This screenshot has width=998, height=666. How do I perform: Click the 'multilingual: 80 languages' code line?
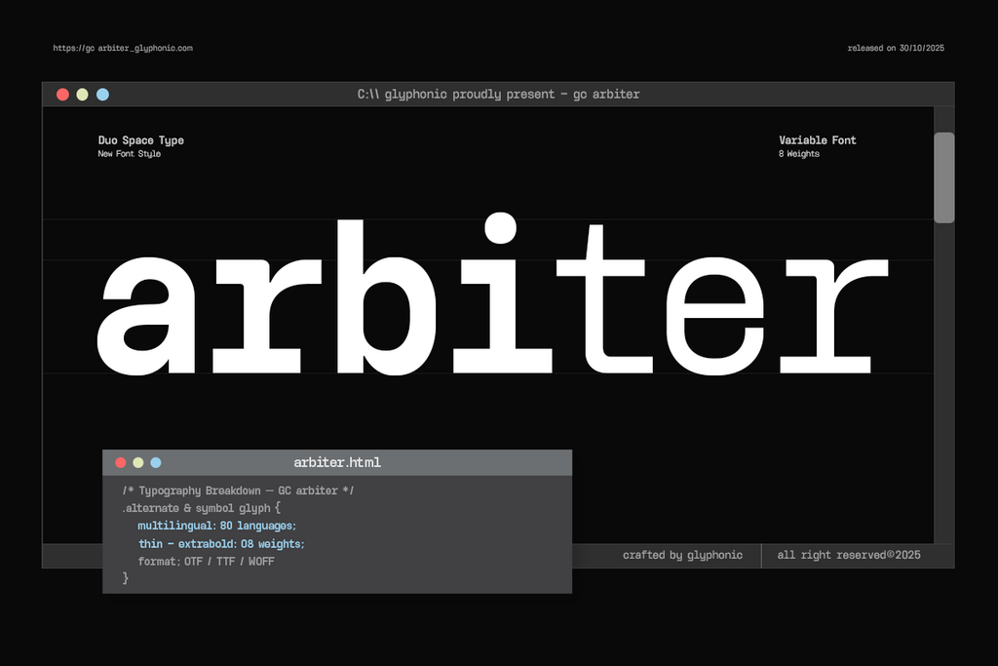[x=216, y=526]
